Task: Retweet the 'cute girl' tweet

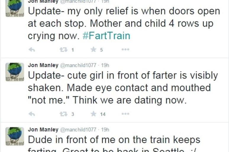Action: click(64, 114)
